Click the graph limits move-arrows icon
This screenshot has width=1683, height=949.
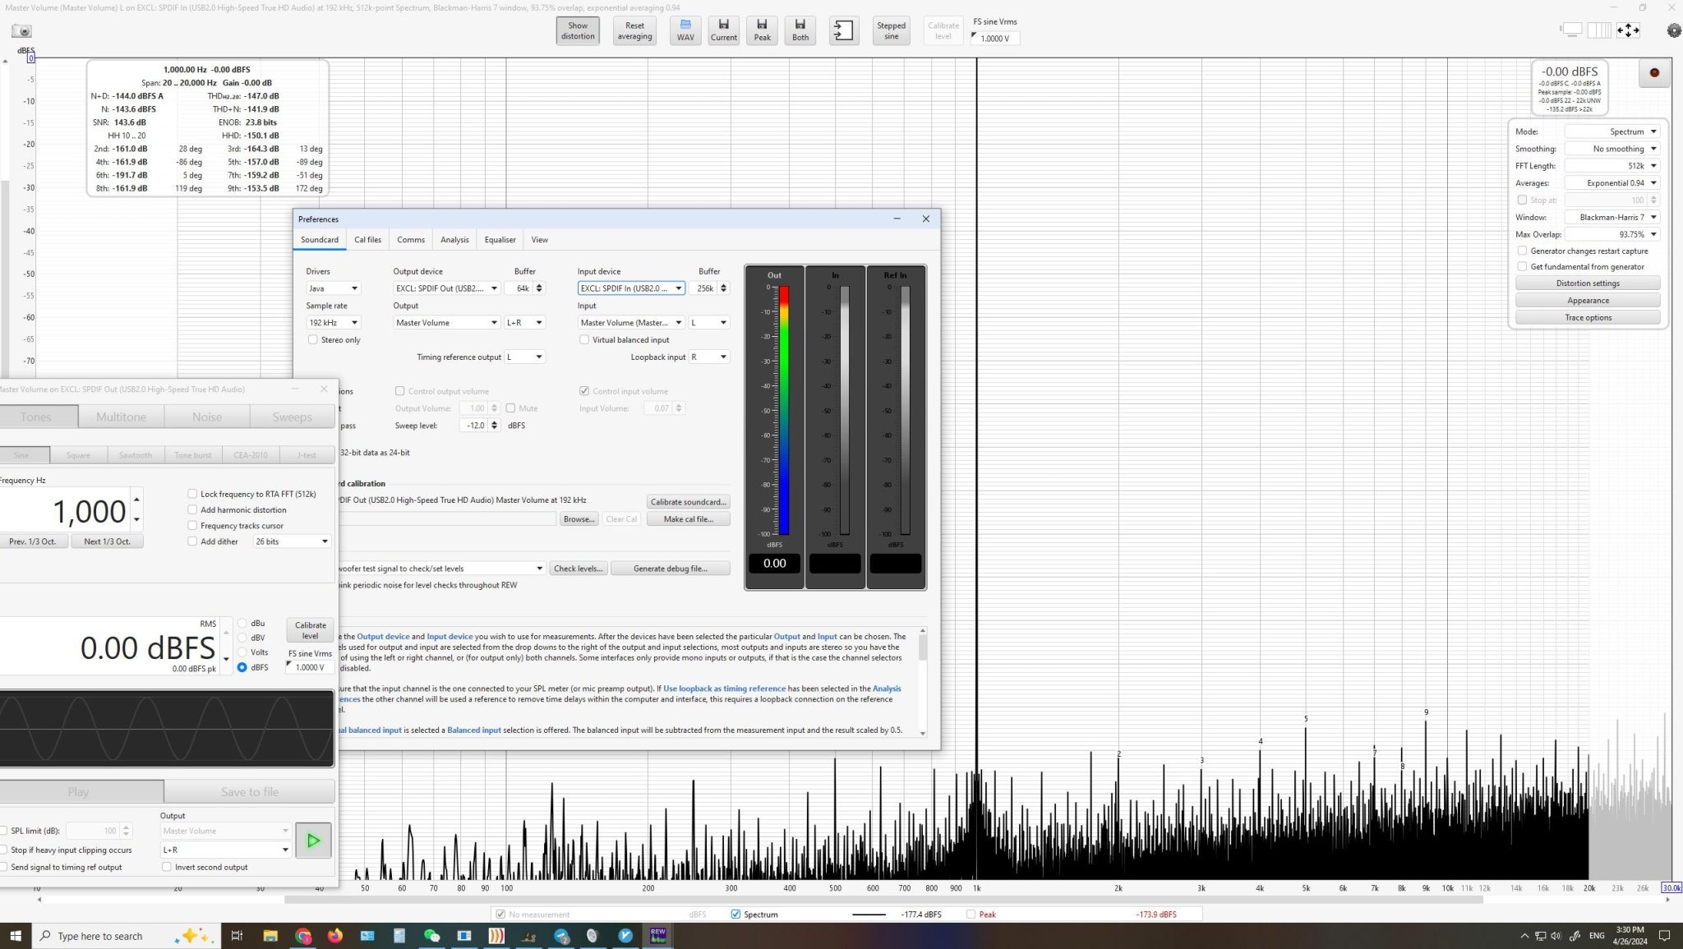[1628, 30]
